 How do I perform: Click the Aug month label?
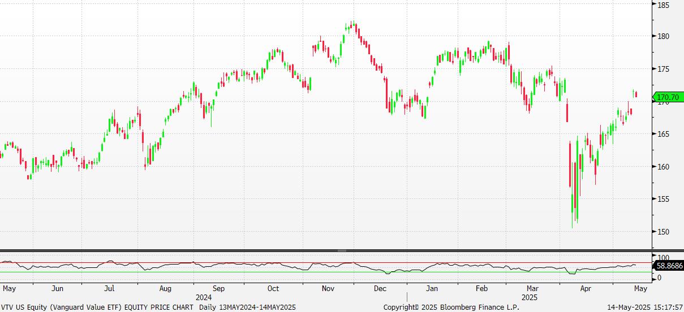click(165, 288)
